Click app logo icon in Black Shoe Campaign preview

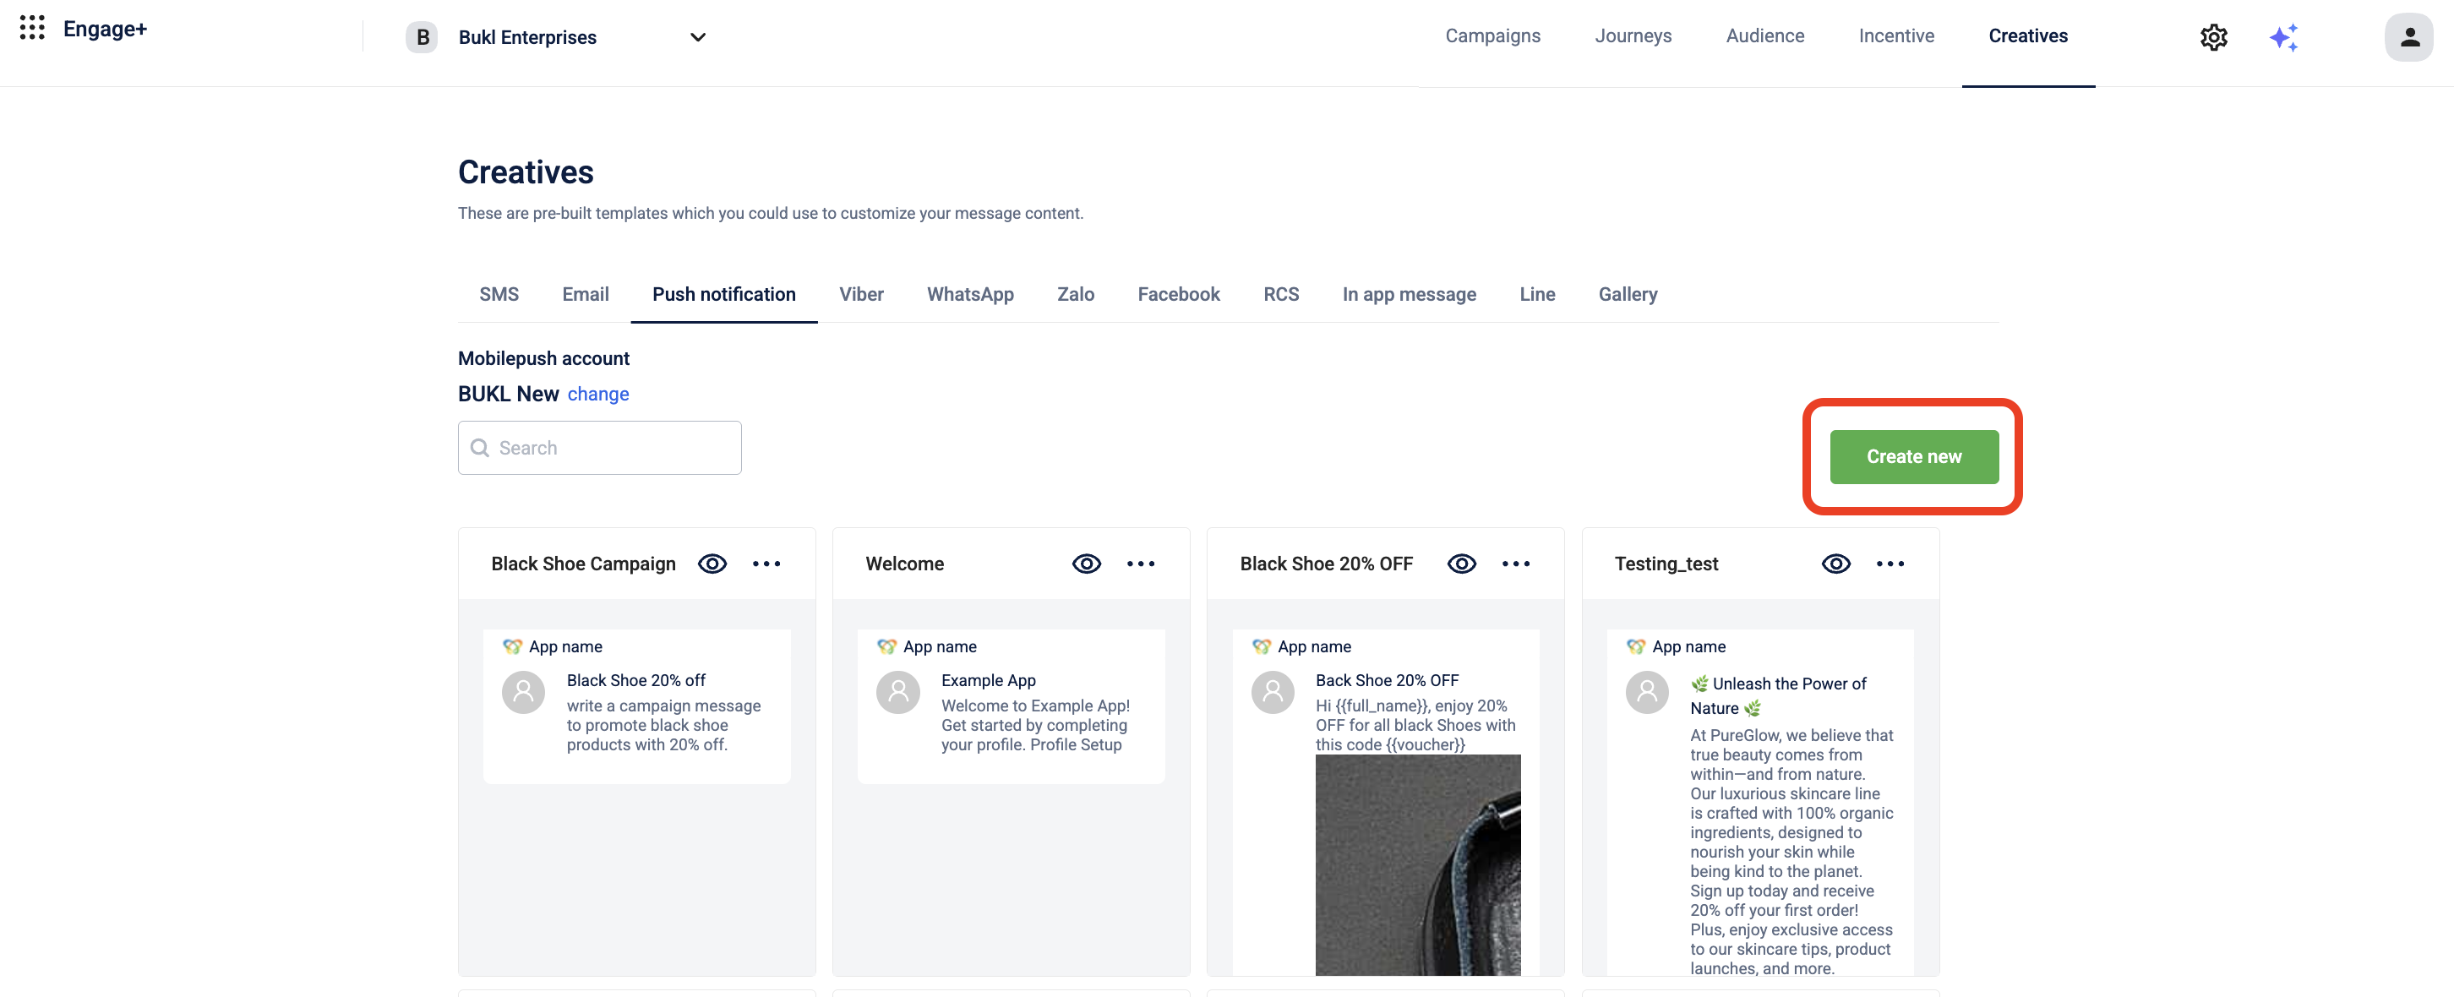pos(513,646)
